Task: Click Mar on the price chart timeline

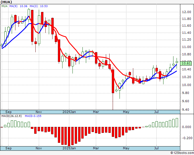Action: click(96, 112)
